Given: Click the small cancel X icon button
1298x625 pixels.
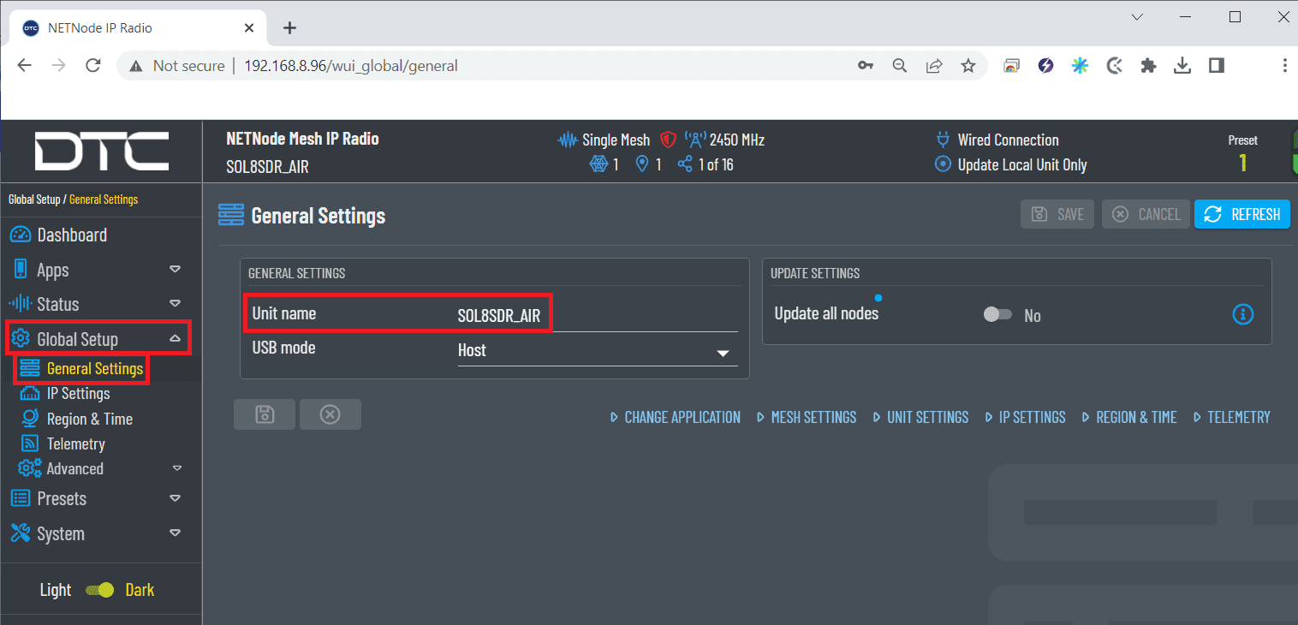Looking at the screenshot, I should click(330, 414).
